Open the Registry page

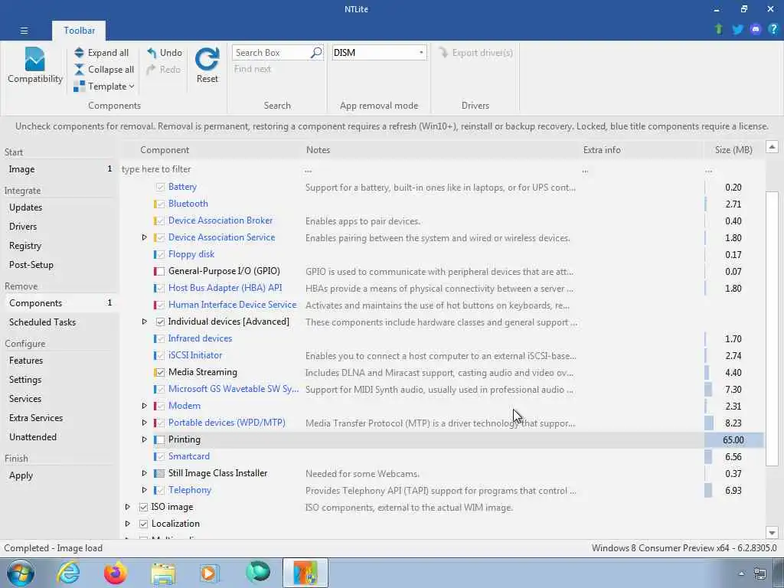pyautogui.click(x=25, y=246)
